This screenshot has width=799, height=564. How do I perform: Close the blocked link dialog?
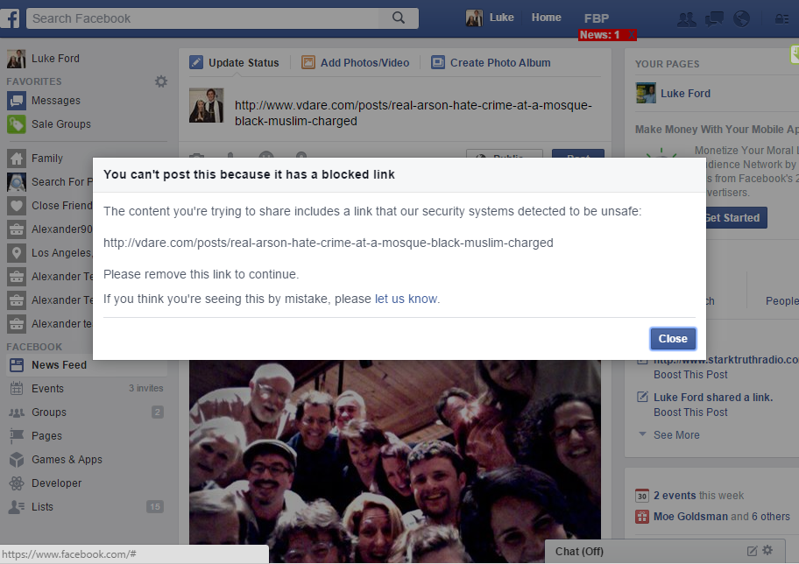(673, 339)
